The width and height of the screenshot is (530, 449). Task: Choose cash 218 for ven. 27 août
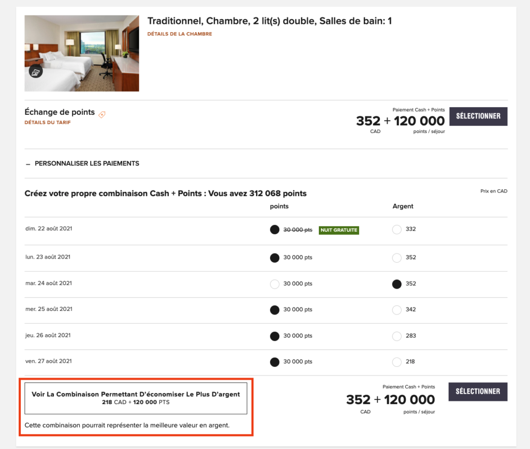click(397, 362)
